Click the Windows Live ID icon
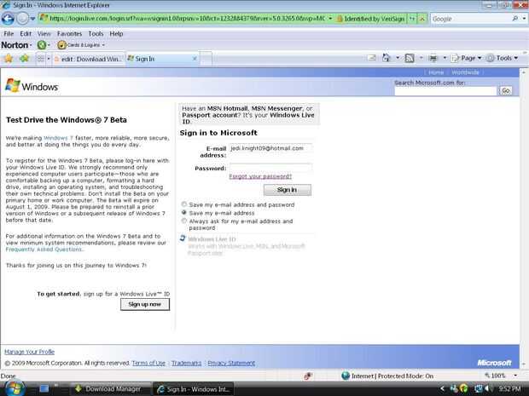The width and height of the screenshot is (529, 396). [x=183, y=238]
